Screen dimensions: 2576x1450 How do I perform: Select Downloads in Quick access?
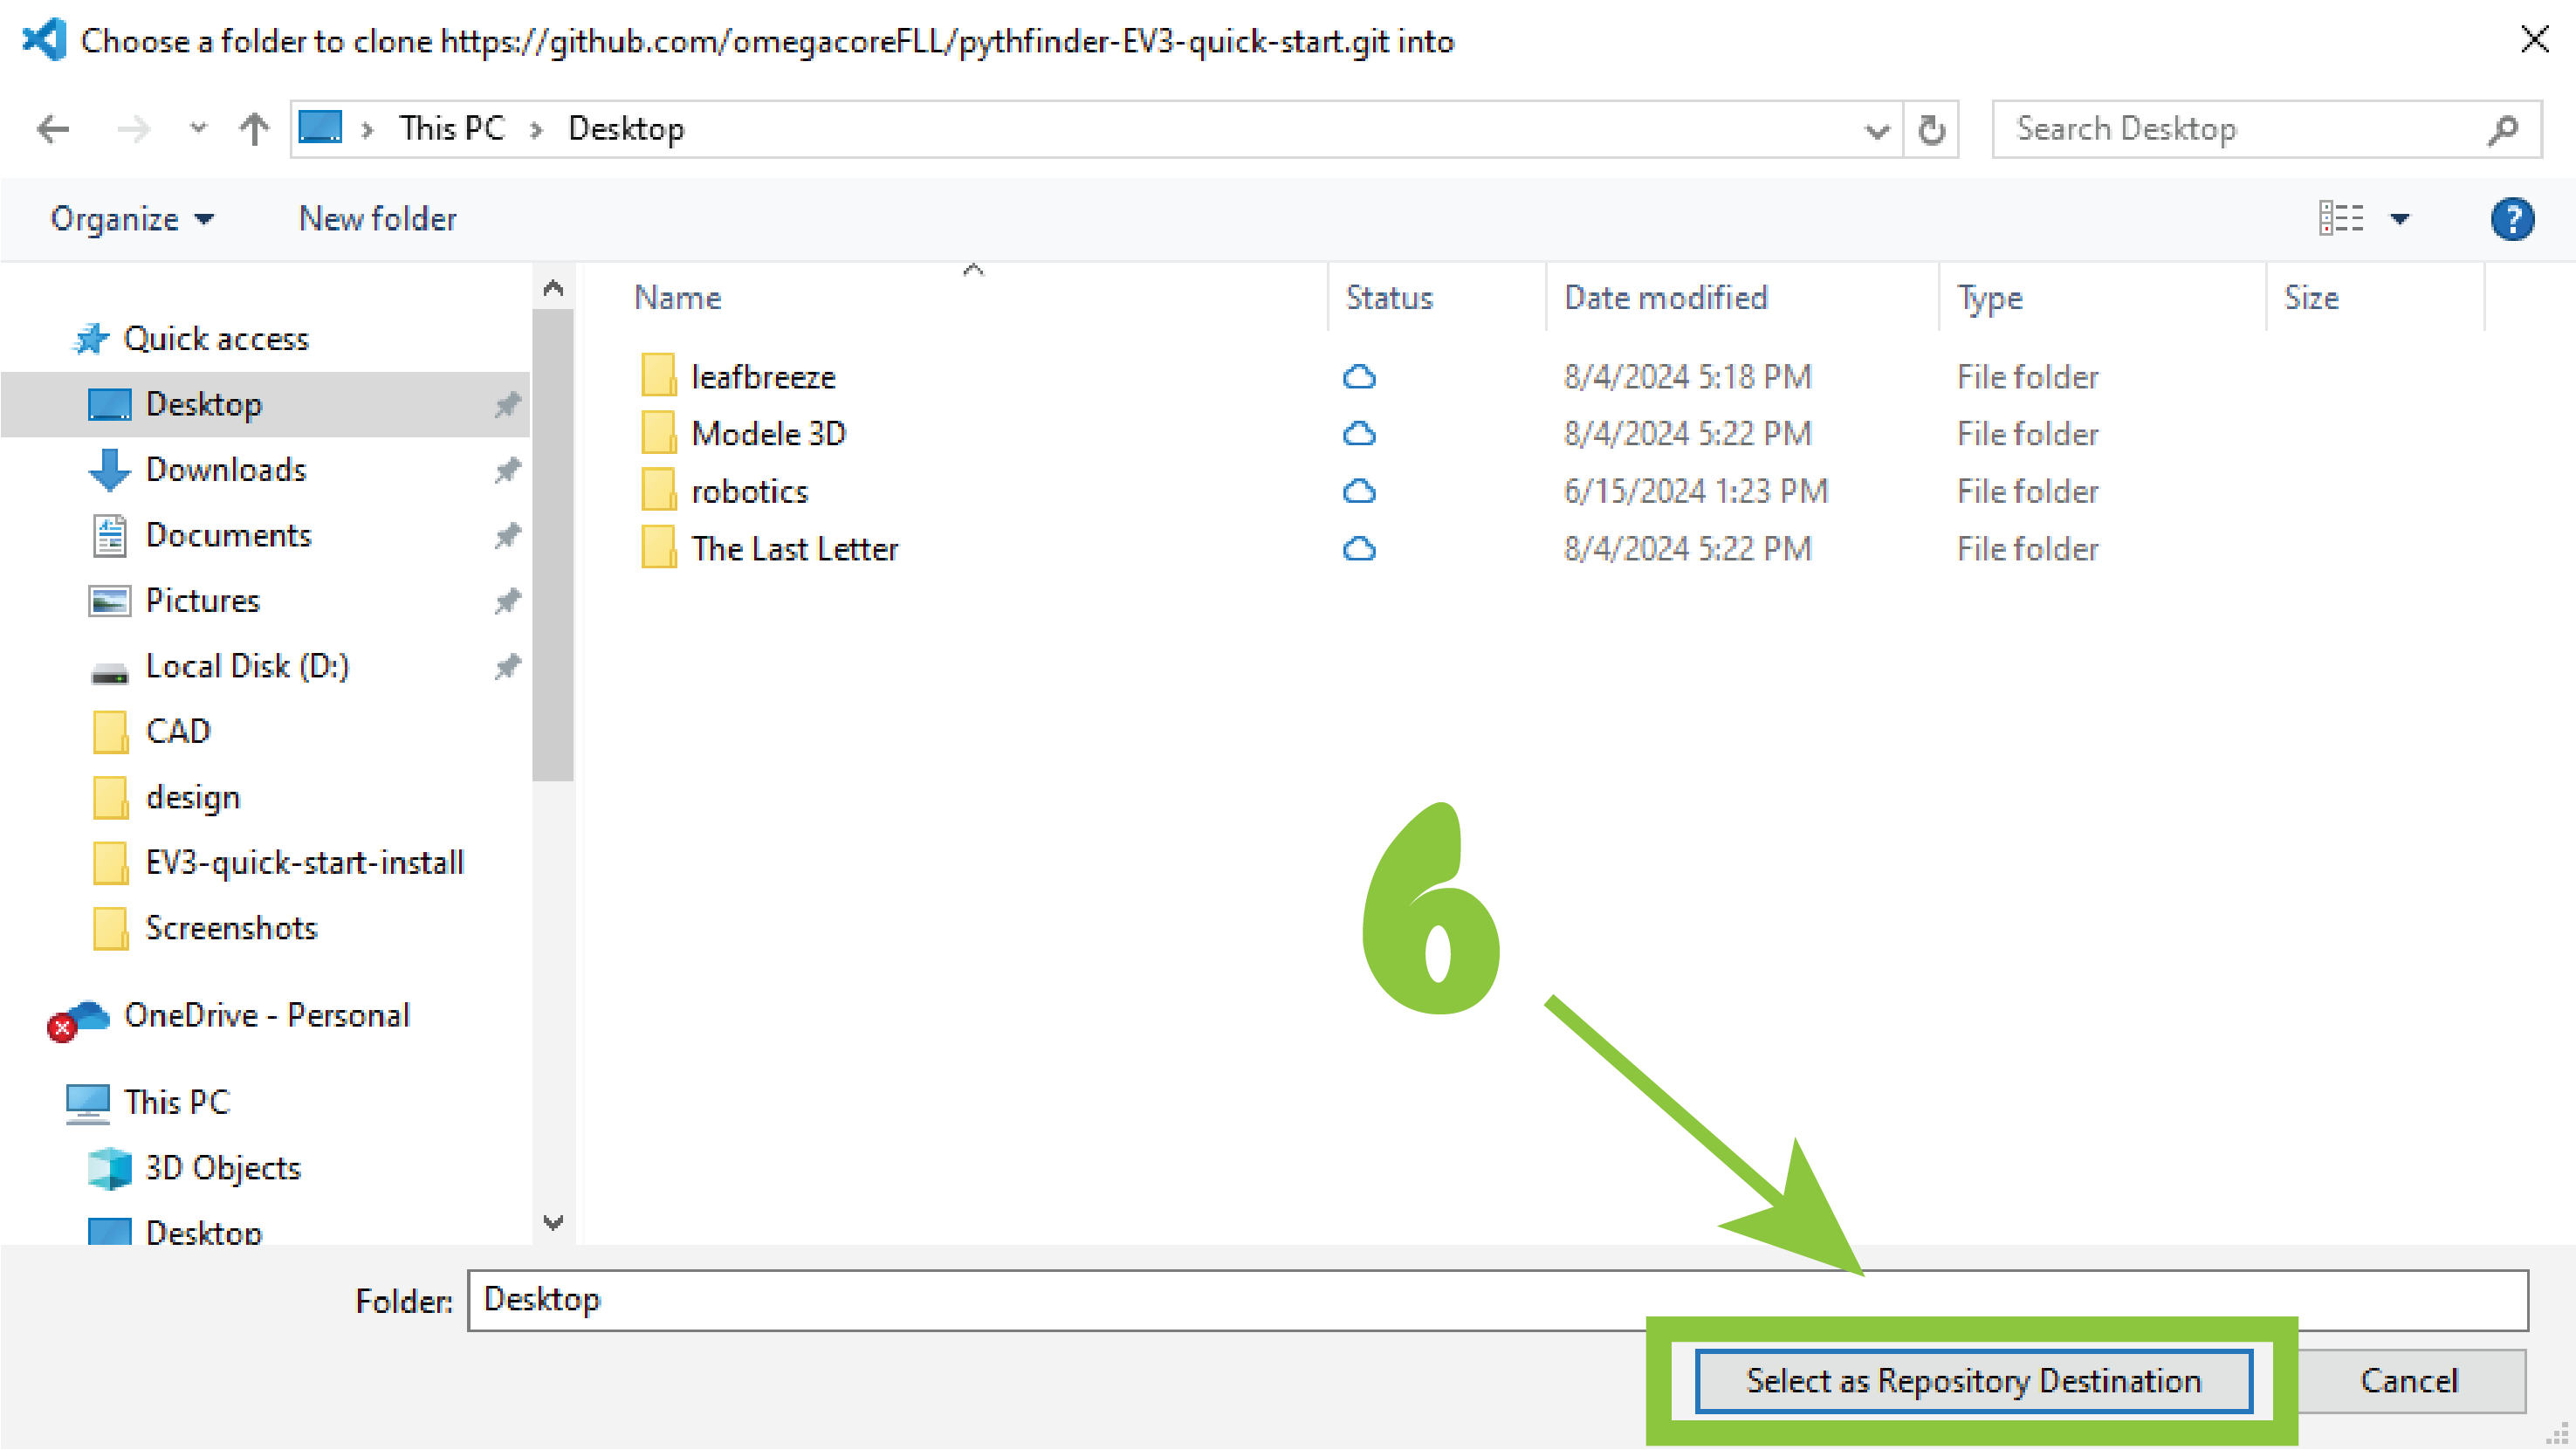click(x=226, y=470)
